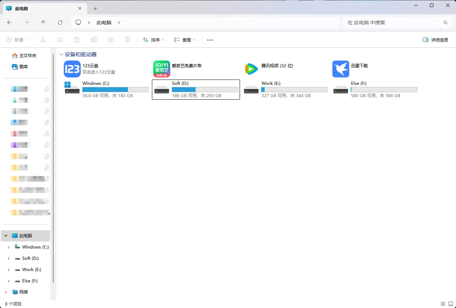Click the Cut scissors icon
This screenshot has width=456, height=308.
coord(43,40)
